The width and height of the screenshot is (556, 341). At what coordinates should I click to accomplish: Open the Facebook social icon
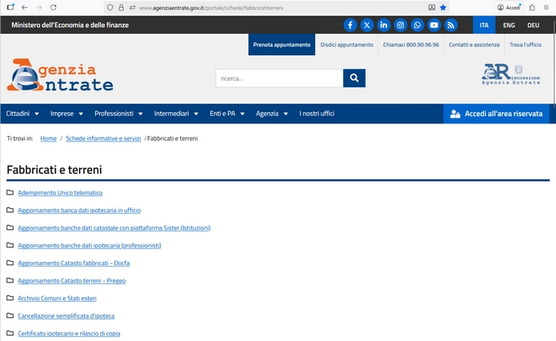[x=350, y=25]
